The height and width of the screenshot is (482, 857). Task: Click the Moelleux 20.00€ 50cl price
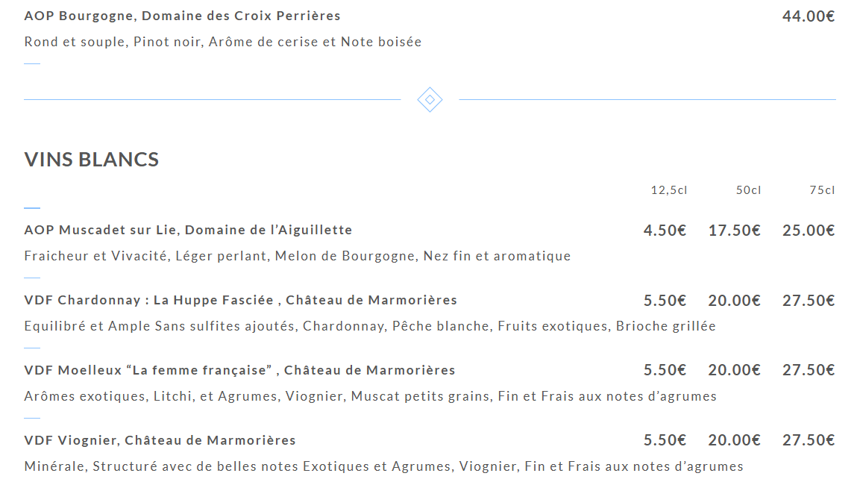pyautogui.click(x=734, y=371)
